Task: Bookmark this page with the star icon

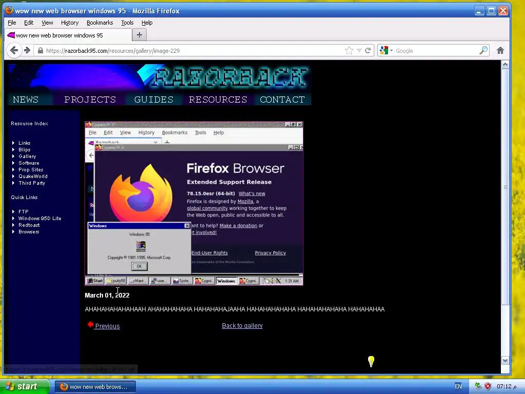Action: [349, 51]
